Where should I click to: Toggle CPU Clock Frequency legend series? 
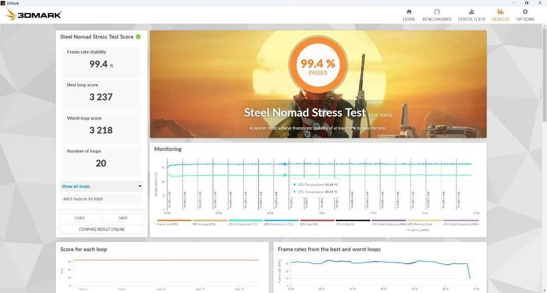click(388, 222)
